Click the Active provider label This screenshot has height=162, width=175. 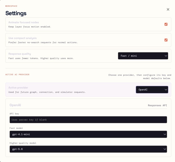pos(18,88)
